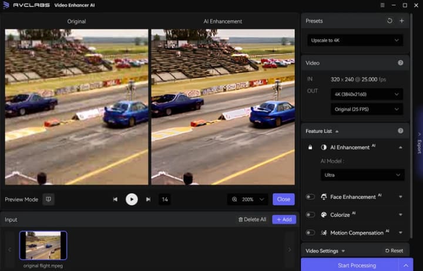This screenshot has width=423, height=271.
Task: Click the AI Enhancement contrast icon
Action: click(324, 147)
